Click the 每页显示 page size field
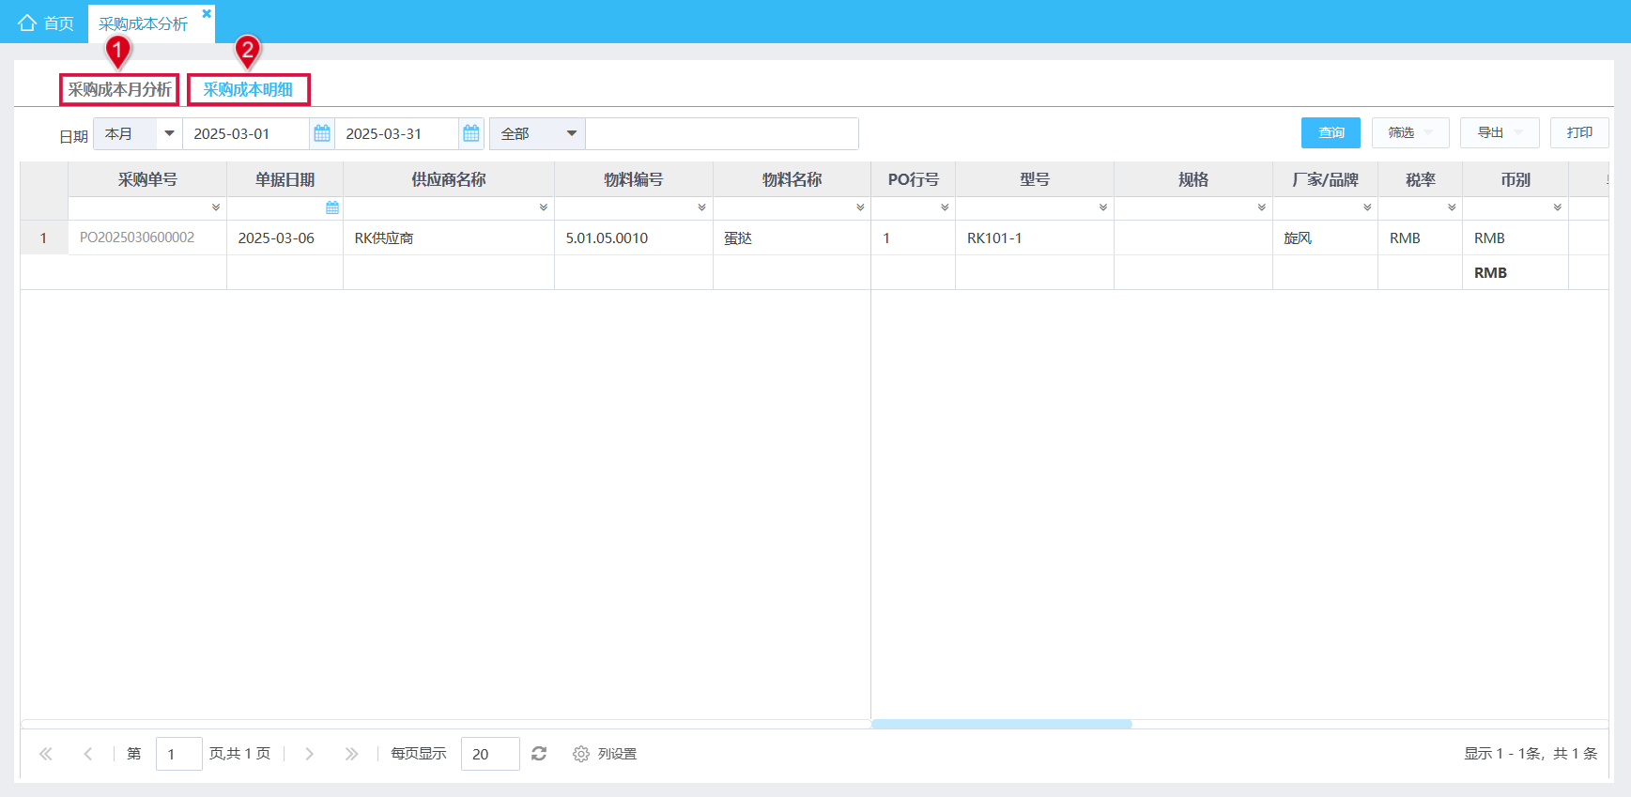 tap(490, 754)
